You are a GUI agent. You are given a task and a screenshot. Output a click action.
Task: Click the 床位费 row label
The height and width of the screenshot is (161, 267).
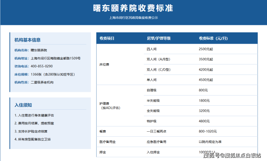104,64
